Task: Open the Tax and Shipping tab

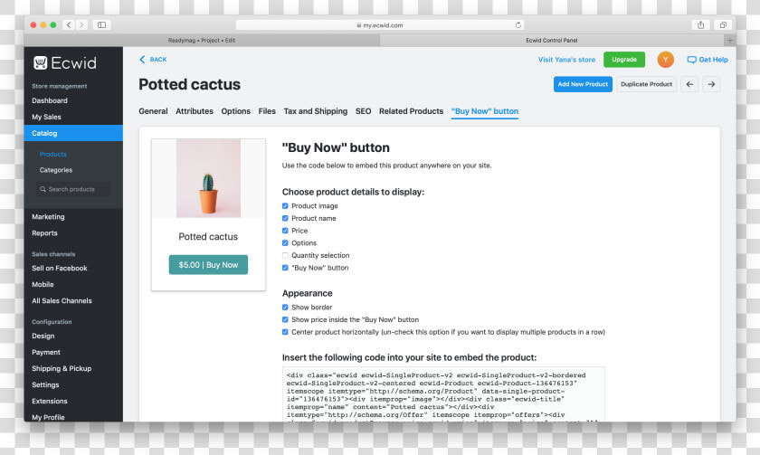Action: 316,111
